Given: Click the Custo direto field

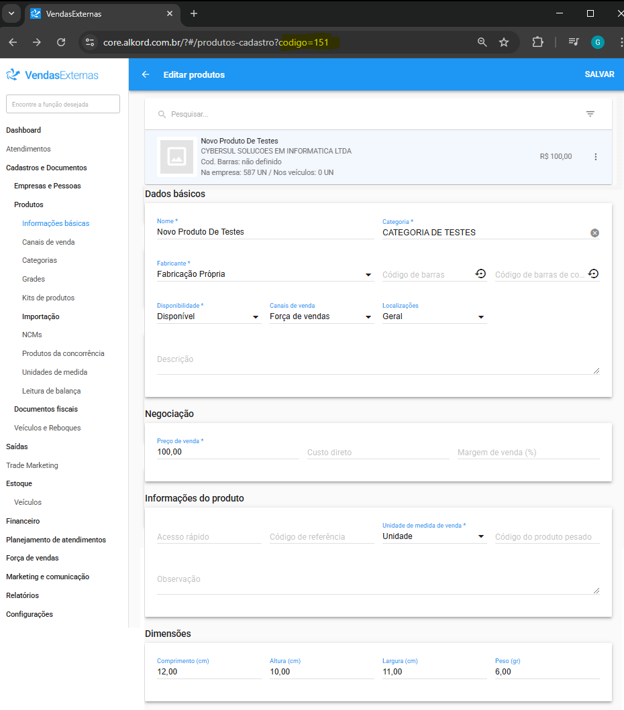Looking at the screenshot, I should click(x=378, y=453).
